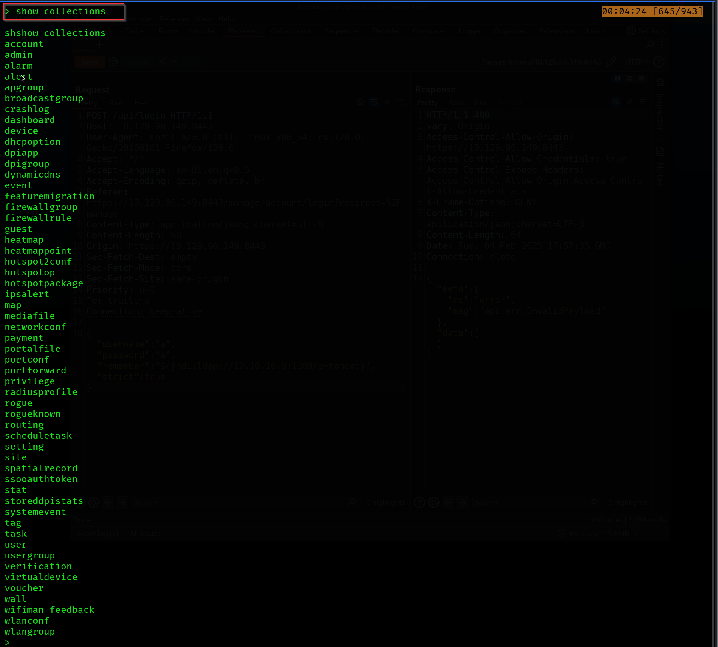Click the Repeater tab search magnifier
The image size is (718, 647).
pyautogui.click(x=650, y=44)
